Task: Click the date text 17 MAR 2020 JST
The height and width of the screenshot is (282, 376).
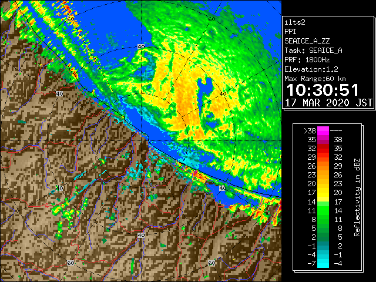Action: (328, 103)
